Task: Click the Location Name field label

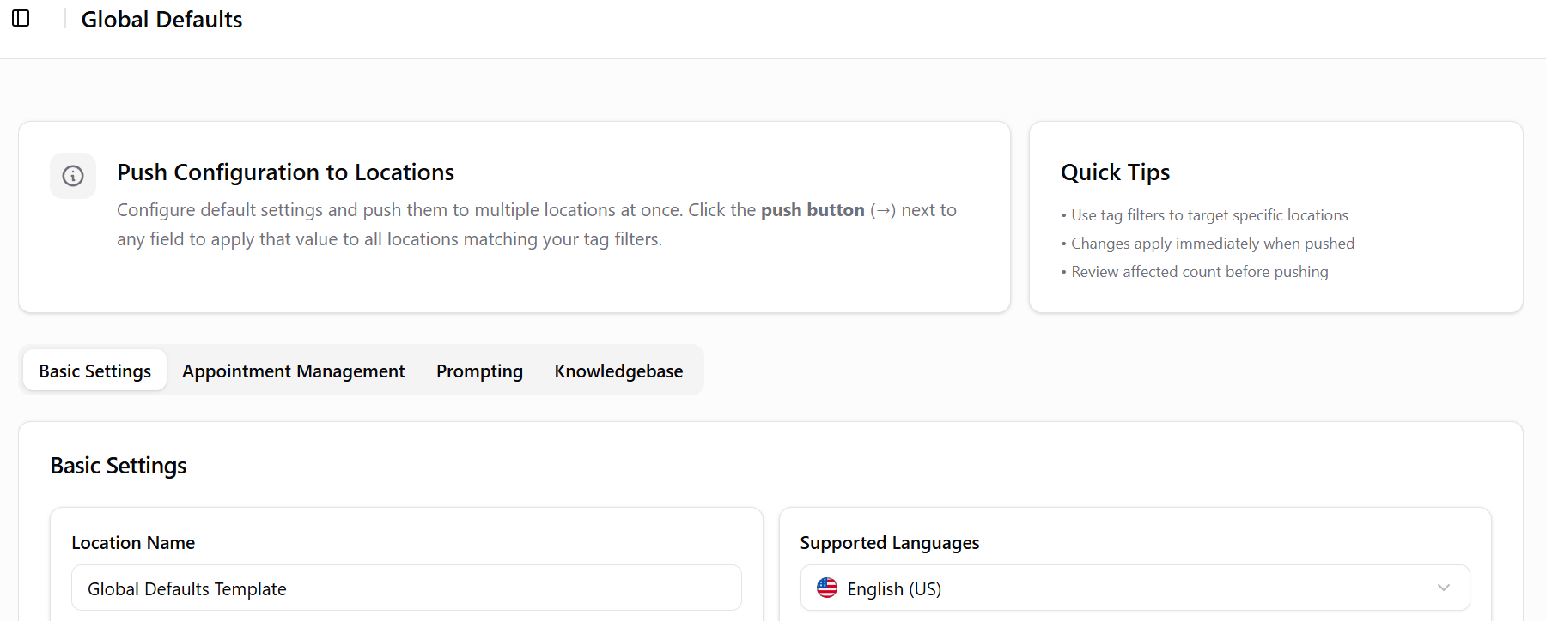Action: (x=133, y=543)
